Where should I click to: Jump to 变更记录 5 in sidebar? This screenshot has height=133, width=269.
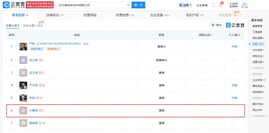(258, 62)
